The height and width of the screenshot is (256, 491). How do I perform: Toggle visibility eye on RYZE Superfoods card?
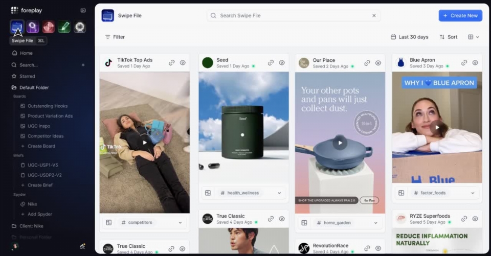475,219
